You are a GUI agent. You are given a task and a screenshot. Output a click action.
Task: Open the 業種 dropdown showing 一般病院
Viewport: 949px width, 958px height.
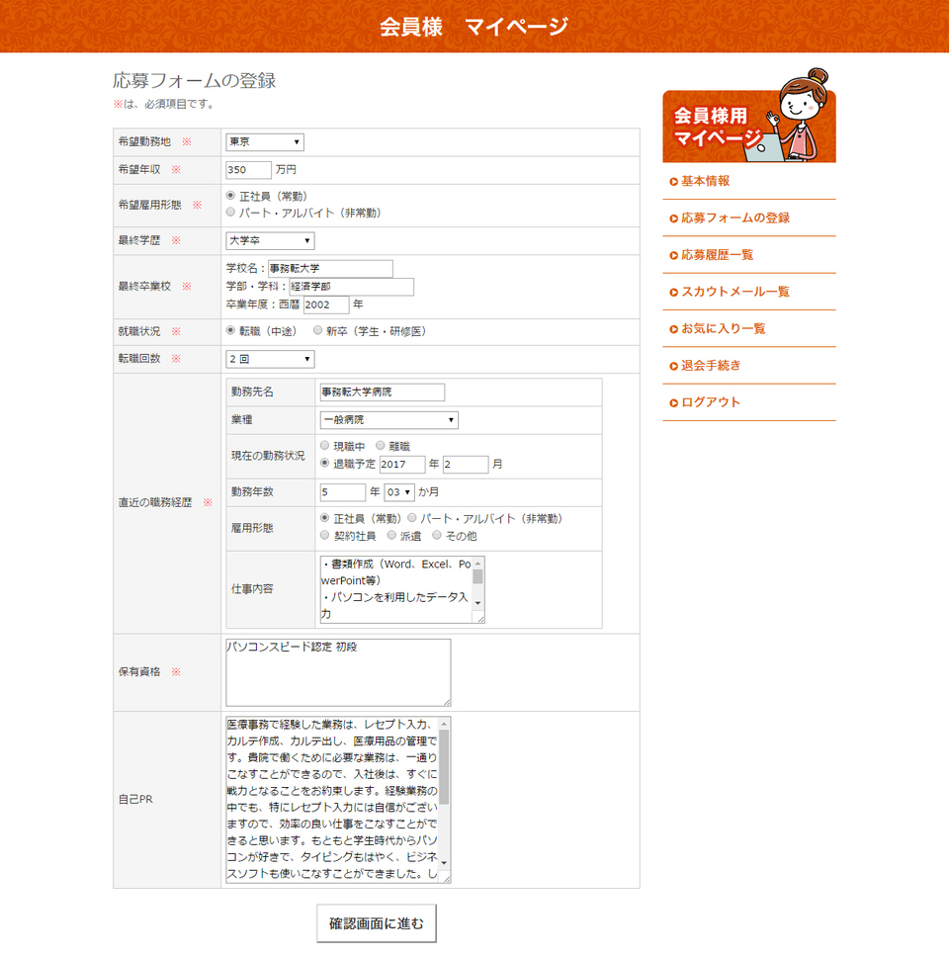click(x=389, y=420)
